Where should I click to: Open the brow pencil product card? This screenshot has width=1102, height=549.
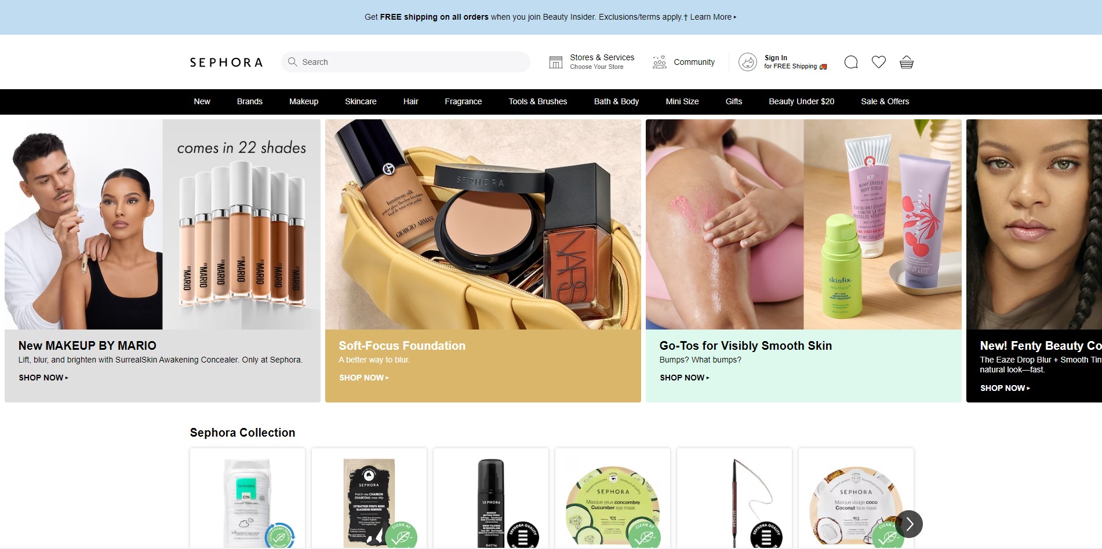[734, 499]
